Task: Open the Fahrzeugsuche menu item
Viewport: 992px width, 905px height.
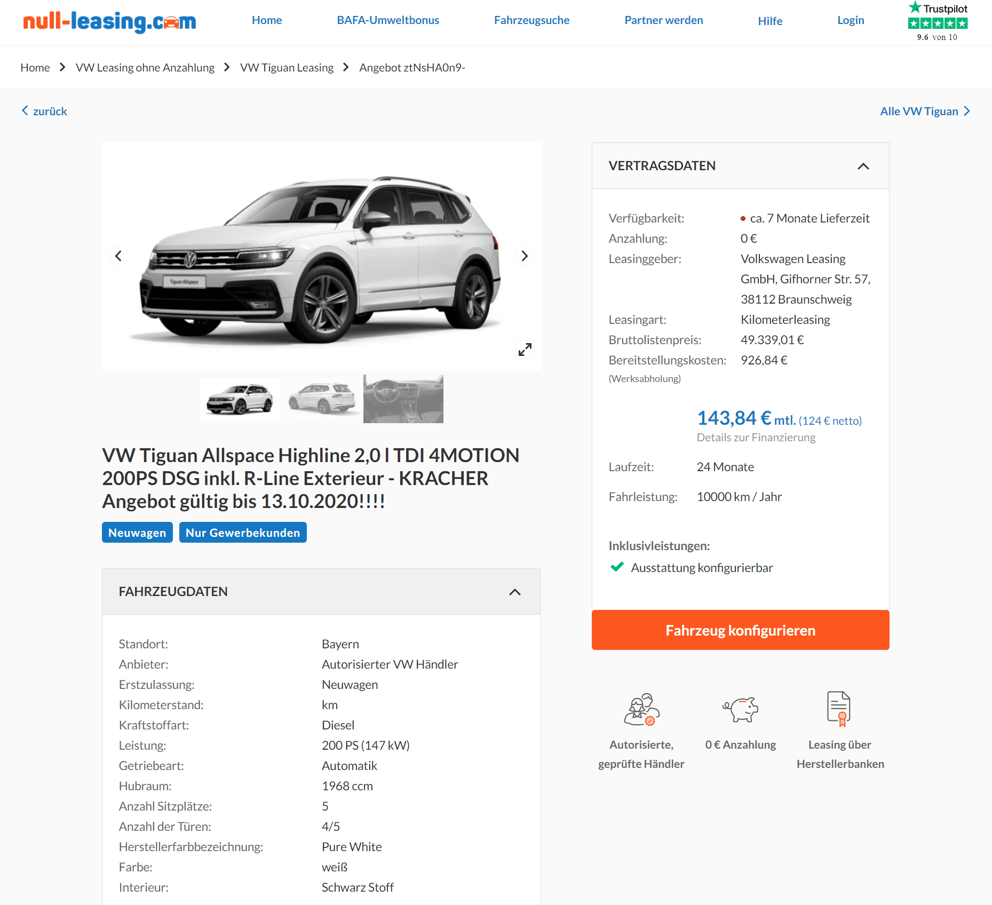Action: (x=531, y=20)
